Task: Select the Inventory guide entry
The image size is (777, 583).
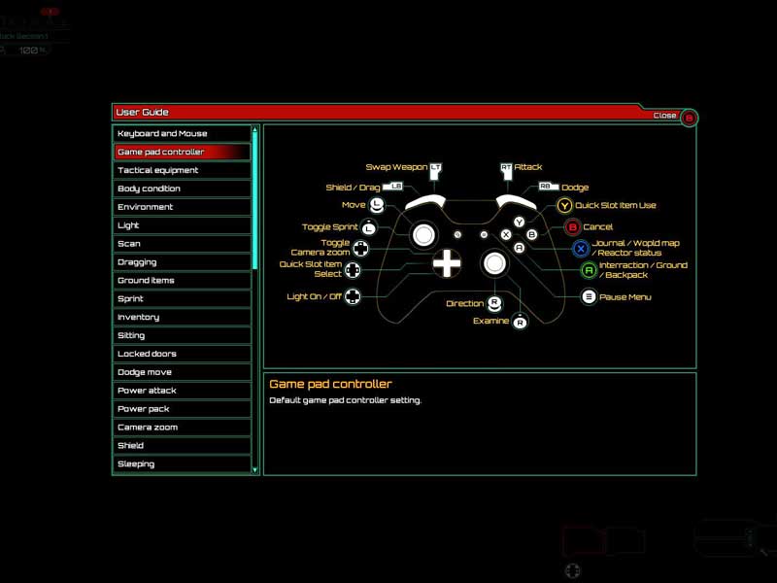Action: (x=182, y=317)
